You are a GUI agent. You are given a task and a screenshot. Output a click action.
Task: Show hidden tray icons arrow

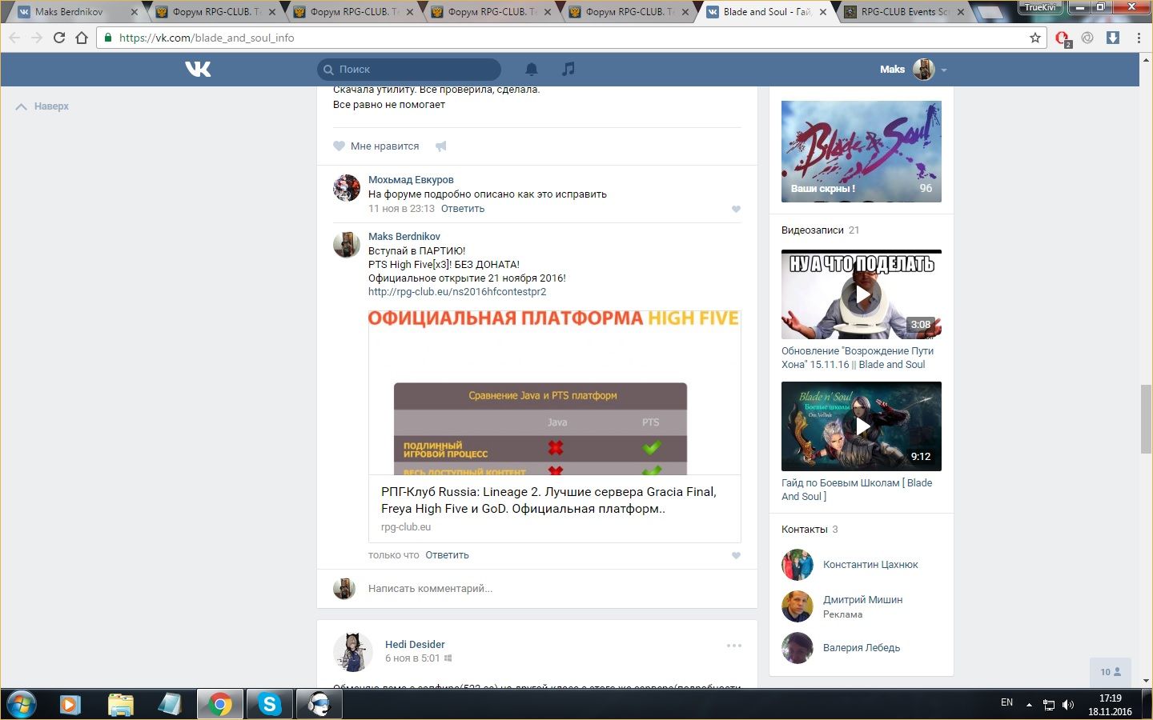point(1029,705)
